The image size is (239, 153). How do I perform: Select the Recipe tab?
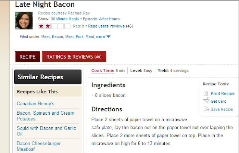pyautogui.click(x=27, y=57)
